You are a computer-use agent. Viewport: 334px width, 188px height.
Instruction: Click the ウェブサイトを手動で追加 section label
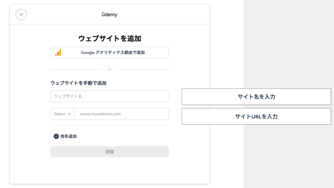(x=78, y=83)
